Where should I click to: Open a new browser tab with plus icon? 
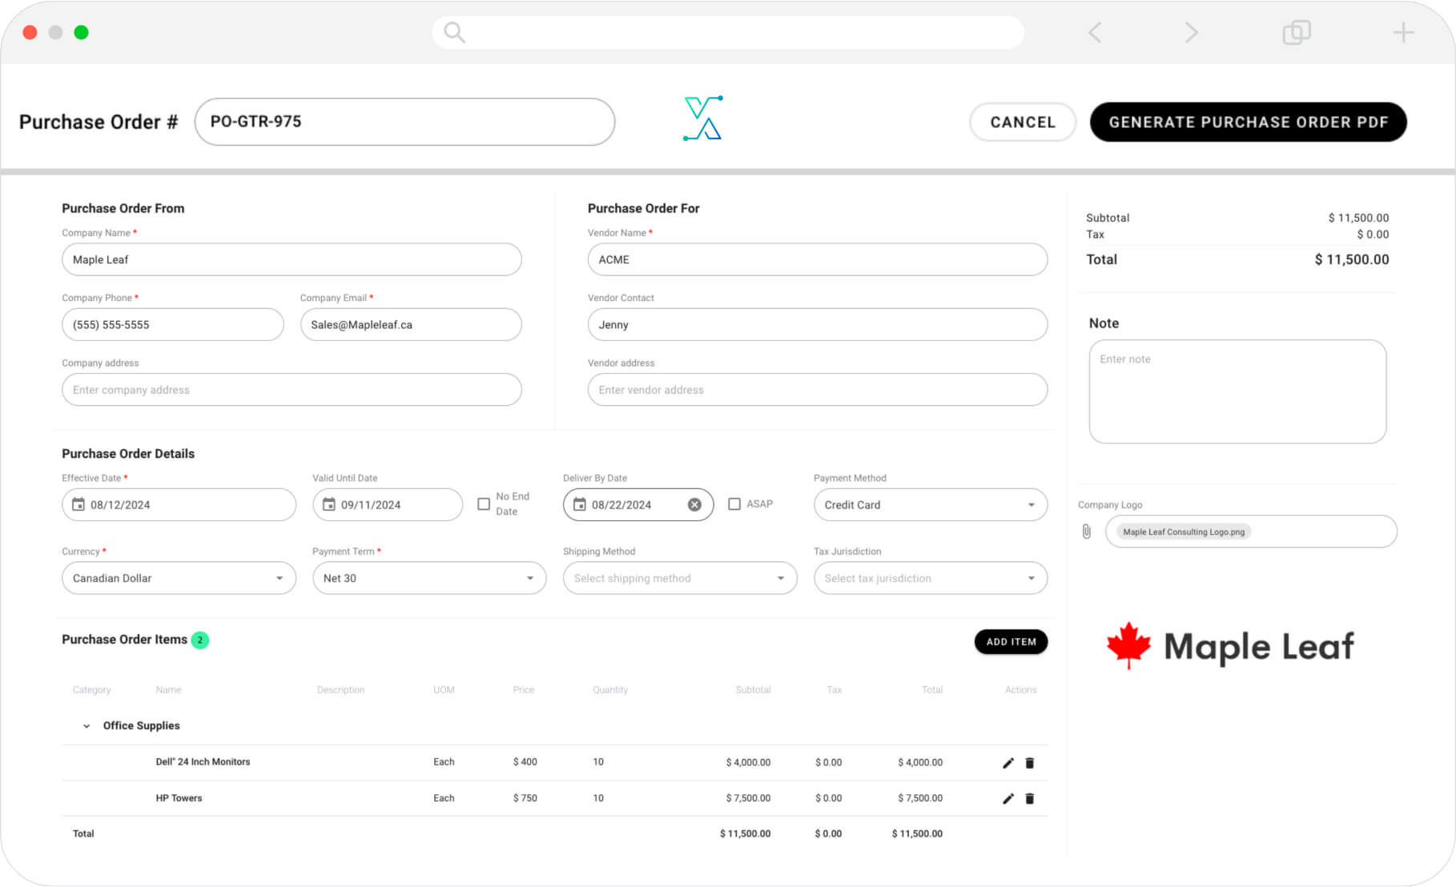tap(1404, 32)
